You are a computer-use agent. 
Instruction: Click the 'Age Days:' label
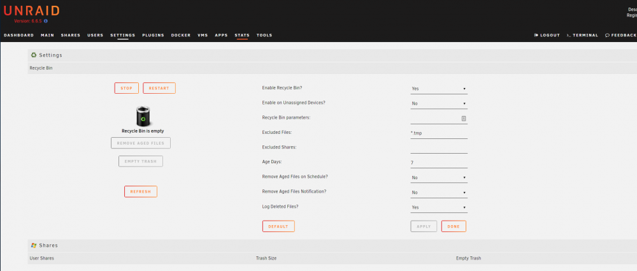tap(272, 162)
